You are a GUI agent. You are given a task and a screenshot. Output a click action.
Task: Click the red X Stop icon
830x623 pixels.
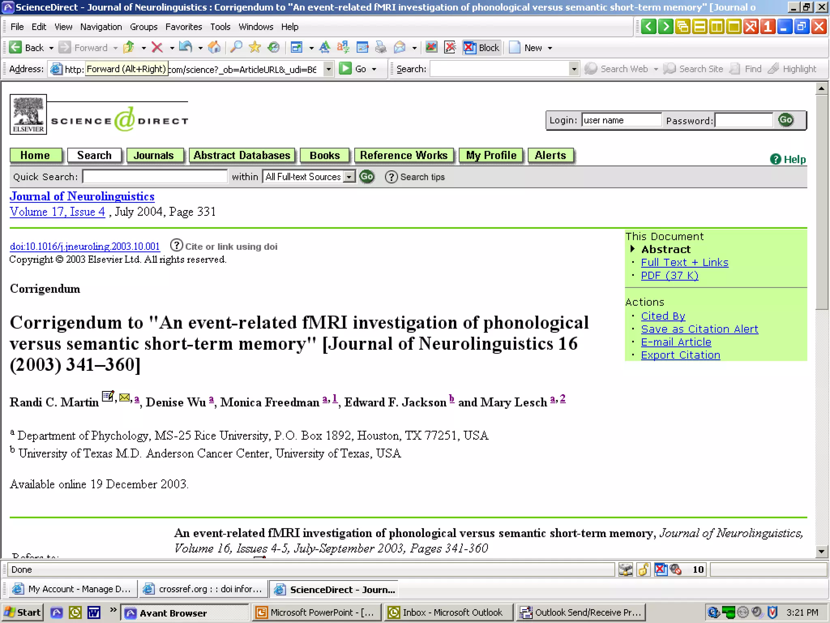pyautogui.click(x=157, y=48)
